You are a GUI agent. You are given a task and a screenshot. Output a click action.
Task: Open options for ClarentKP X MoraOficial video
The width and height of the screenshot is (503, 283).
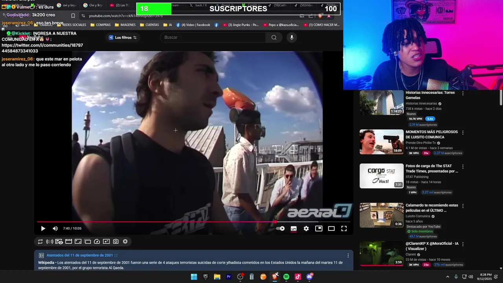[463, 244]
